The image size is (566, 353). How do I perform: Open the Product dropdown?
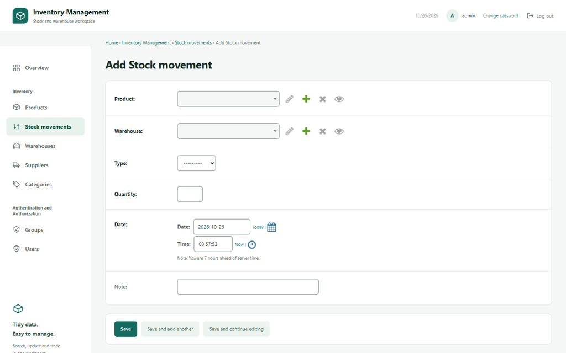pos(228,99)
